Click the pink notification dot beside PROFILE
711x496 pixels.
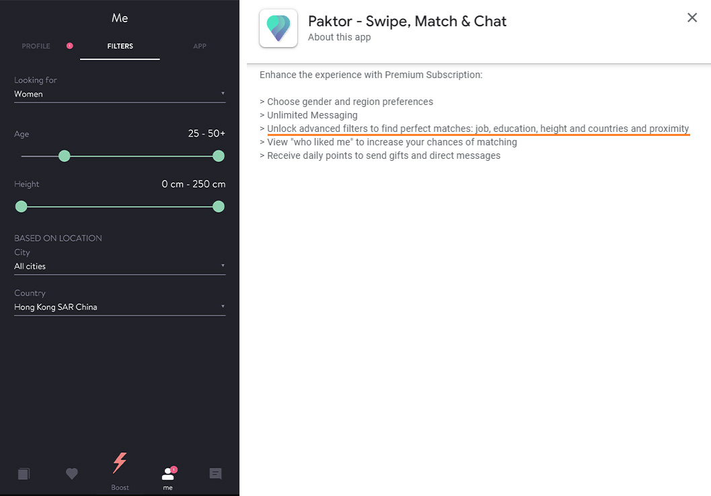(69, 46)
